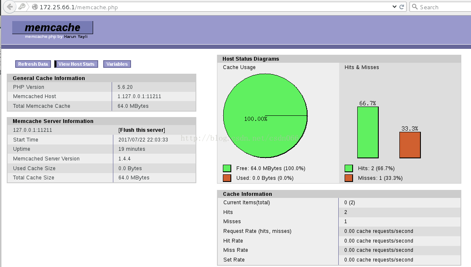Screen dimensions: 471x267
Task: Open the memcache logo link
Action: click(x=53, y=27)
